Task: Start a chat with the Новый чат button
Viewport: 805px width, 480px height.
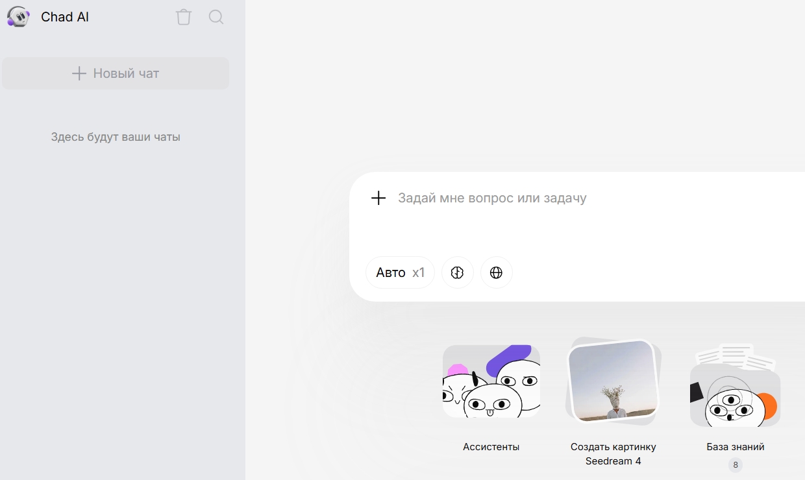Action: coord(116,73)
